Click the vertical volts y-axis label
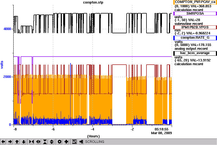 click(x=2, y=65)
